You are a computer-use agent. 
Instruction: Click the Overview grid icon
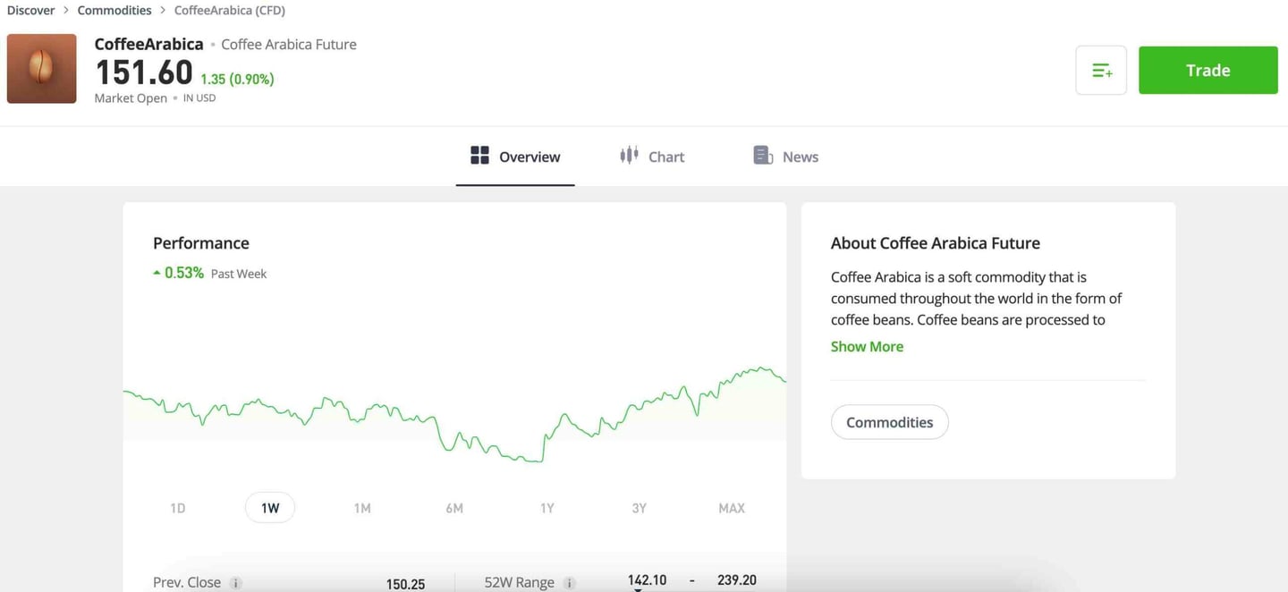click(x=480, y=156)
